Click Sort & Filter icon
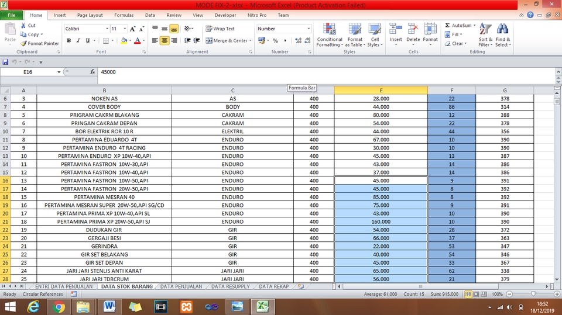The image size is (562, 315). 485,29
